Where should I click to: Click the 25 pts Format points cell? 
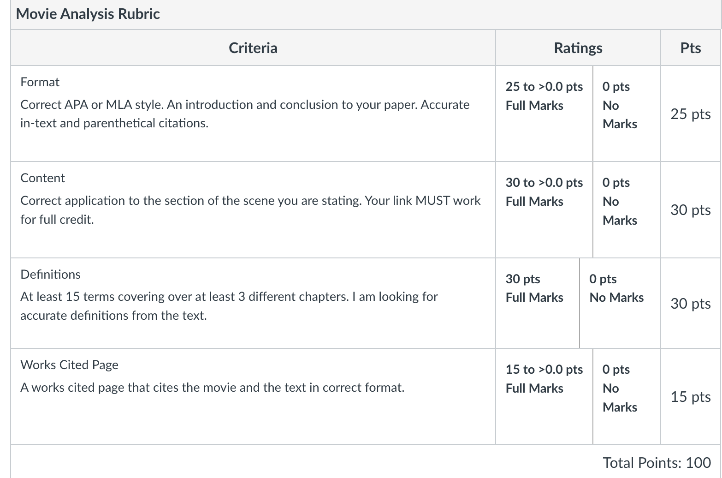coord(691,114)
